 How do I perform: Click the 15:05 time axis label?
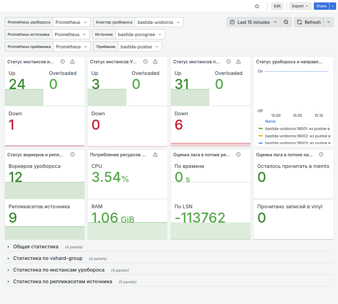297,115
